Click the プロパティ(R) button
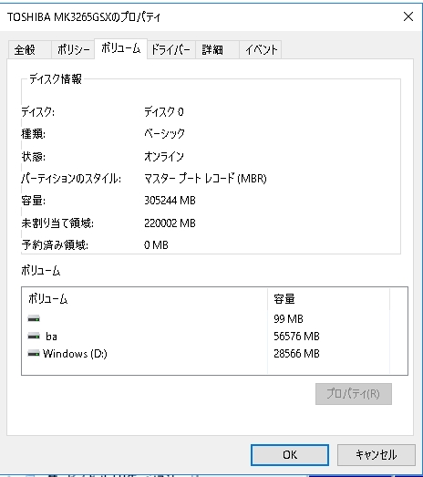 click(x=354, y=394)
